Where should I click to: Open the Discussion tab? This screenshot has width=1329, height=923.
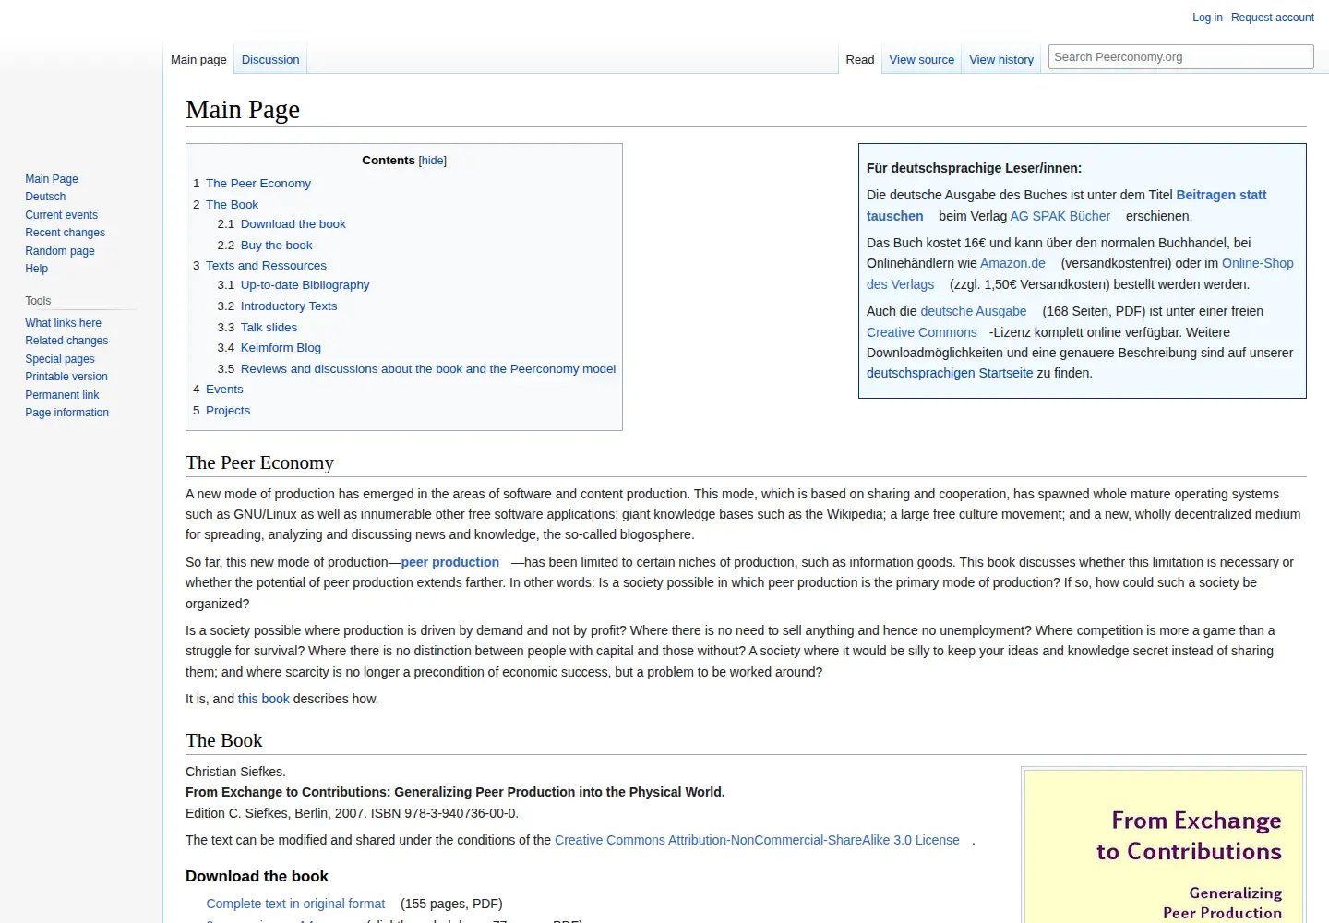270,59
